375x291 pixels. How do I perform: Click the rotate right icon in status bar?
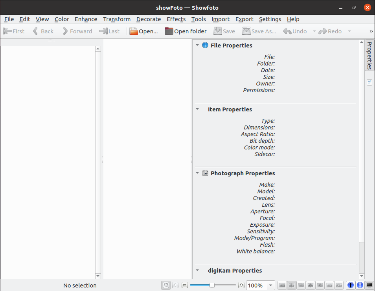[x=320, y=285]
